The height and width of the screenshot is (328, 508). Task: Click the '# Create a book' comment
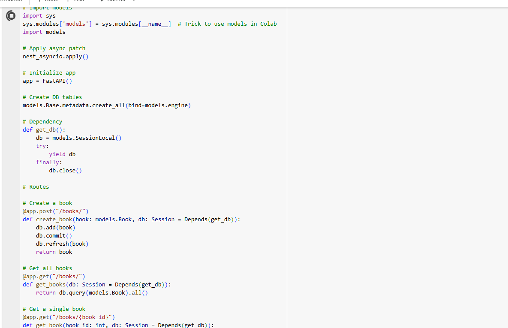[x=47, y=203]
